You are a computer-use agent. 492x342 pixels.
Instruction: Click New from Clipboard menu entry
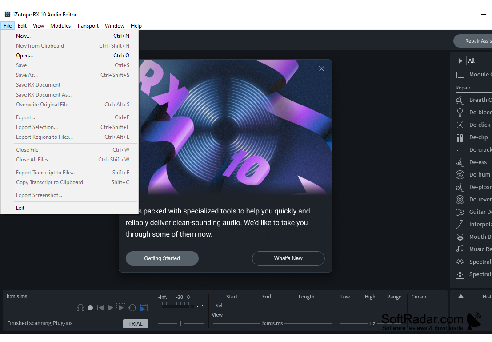(69, 46)
